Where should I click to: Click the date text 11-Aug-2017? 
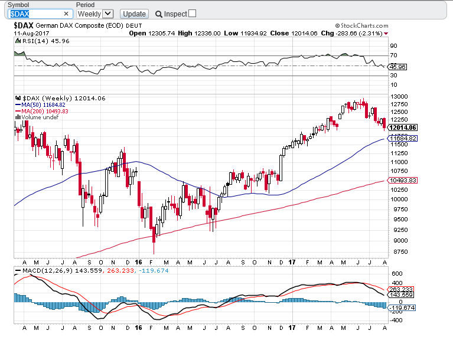click(x=31, y=34)
